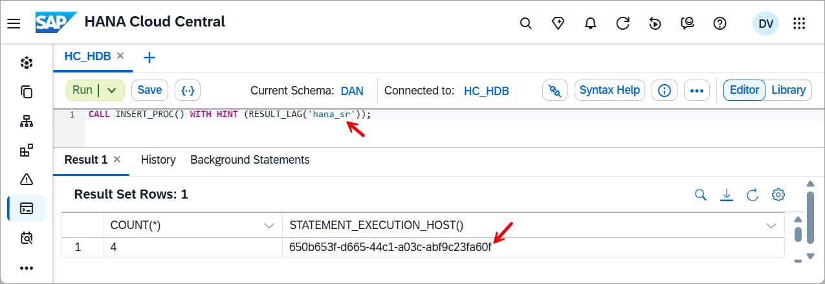Click the HC_HDB connected database link

pos(487,91)
